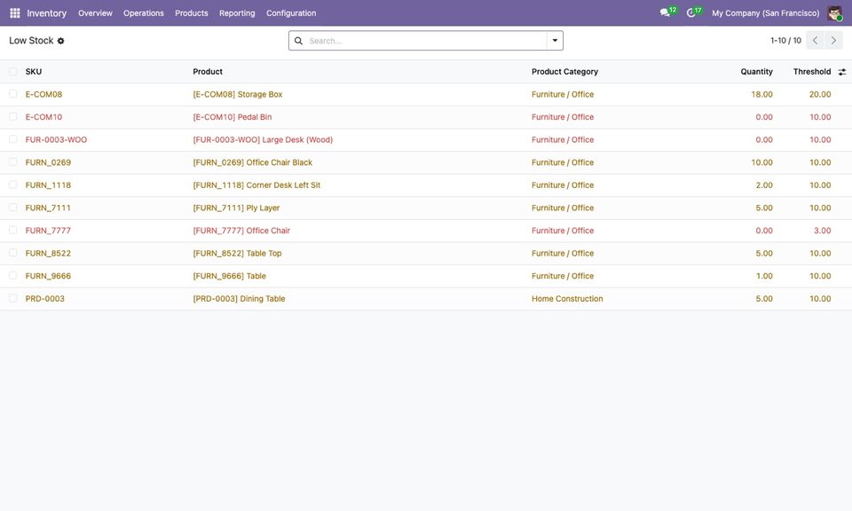Toggle the select-all checkbox in header
Viewport: 852px width, 511px height.
(13, 72)
